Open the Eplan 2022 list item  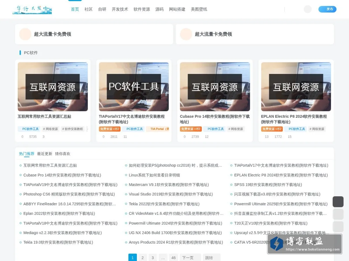pyautogui.click(x=59, y=214)
